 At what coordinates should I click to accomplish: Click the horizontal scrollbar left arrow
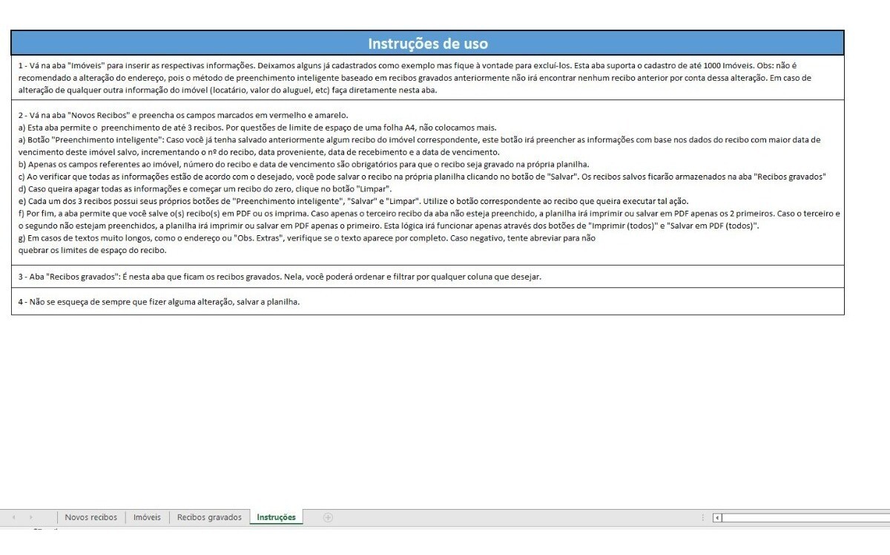(717, 518)
